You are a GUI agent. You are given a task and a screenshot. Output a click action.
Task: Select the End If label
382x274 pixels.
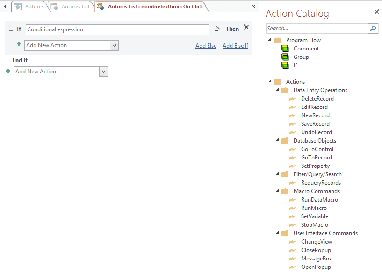tap(20, 60)
